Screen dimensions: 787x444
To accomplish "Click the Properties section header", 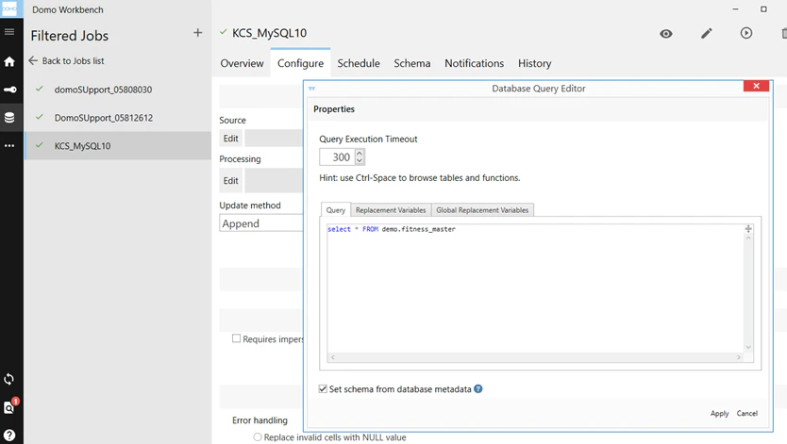I will click(x=334, y=109).
